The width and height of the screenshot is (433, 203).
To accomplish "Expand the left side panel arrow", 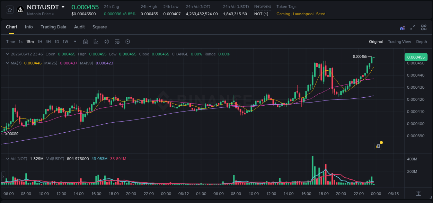I will 3,177.
